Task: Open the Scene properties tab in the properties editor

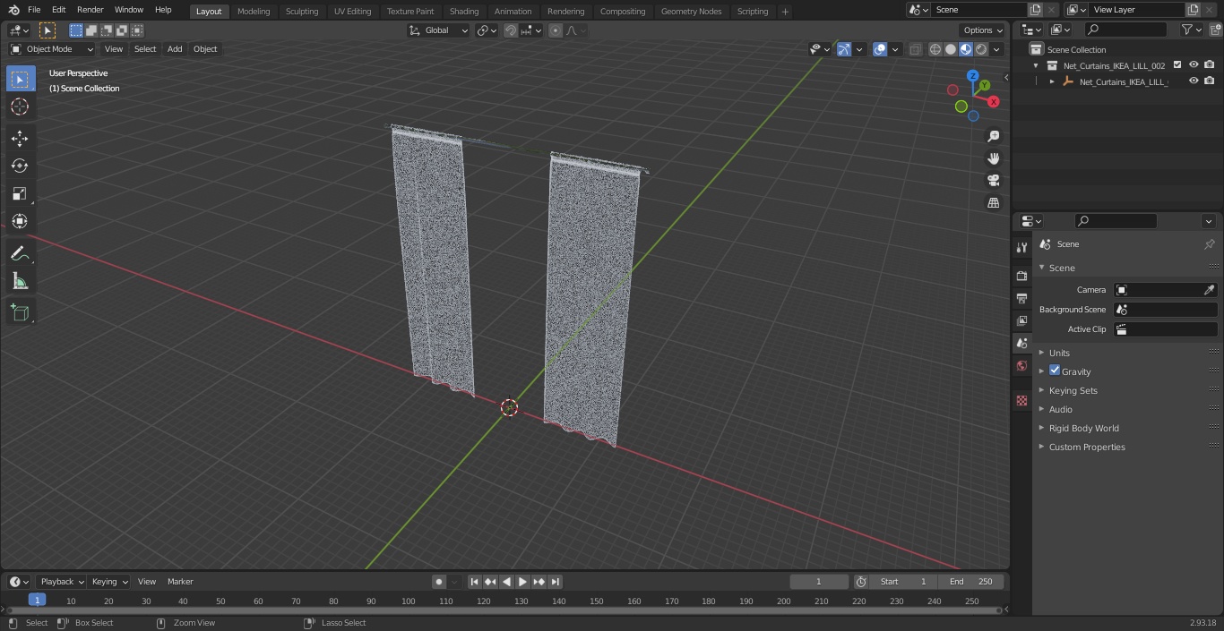Action: (x=1021, y=343)
